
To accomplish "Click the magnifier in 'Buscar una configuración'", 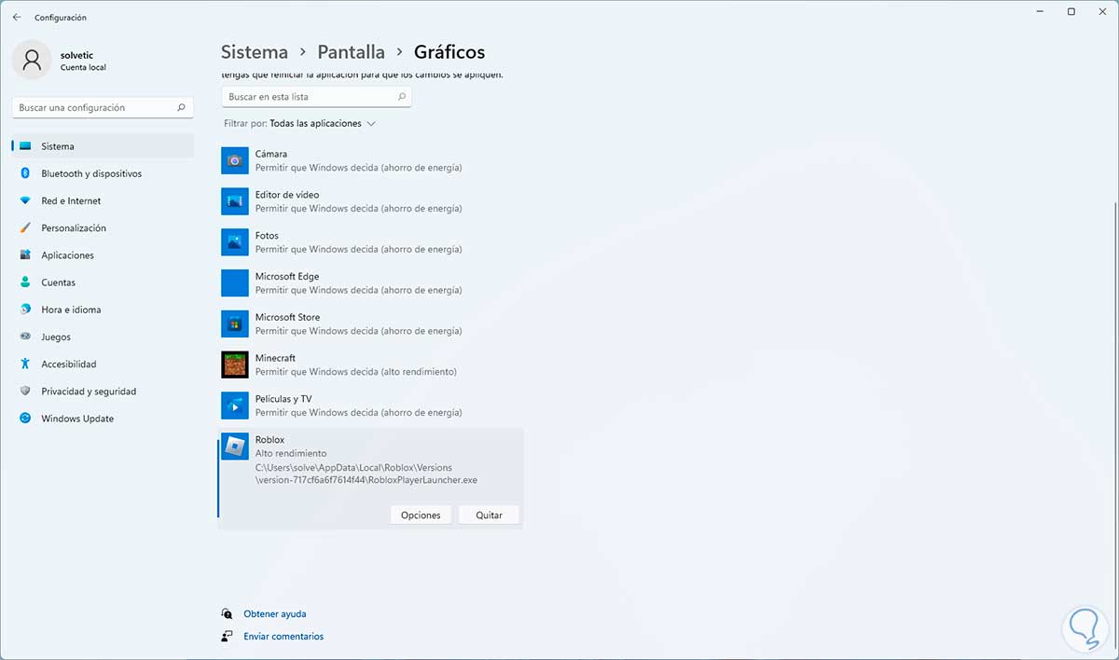I will [x=181, y=108].
